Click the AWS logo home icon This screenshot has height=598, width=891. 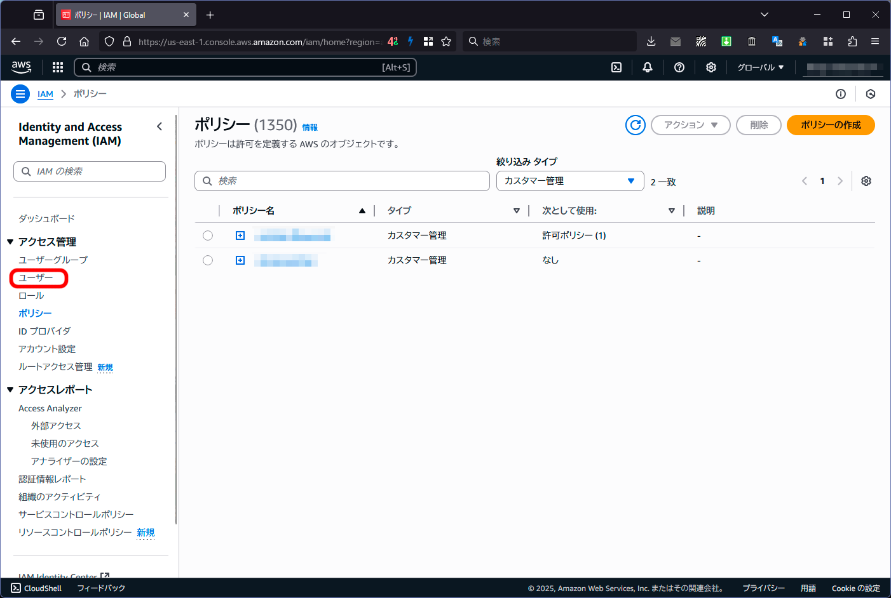[21, 67]
